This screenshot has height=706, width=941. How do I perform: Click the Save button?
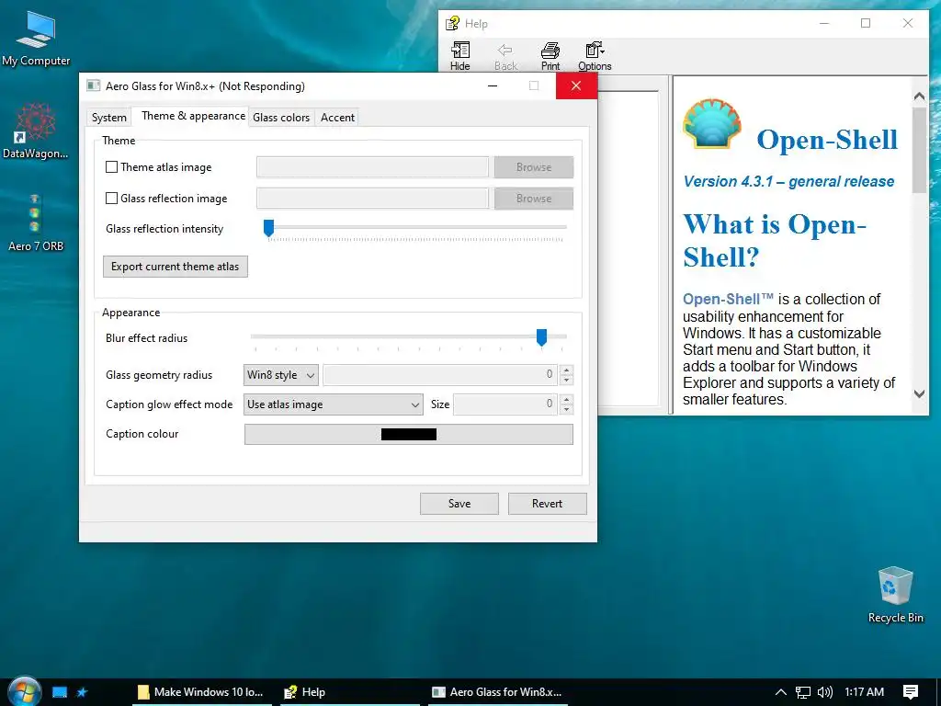pyautogui.click(x=459, y=504)
